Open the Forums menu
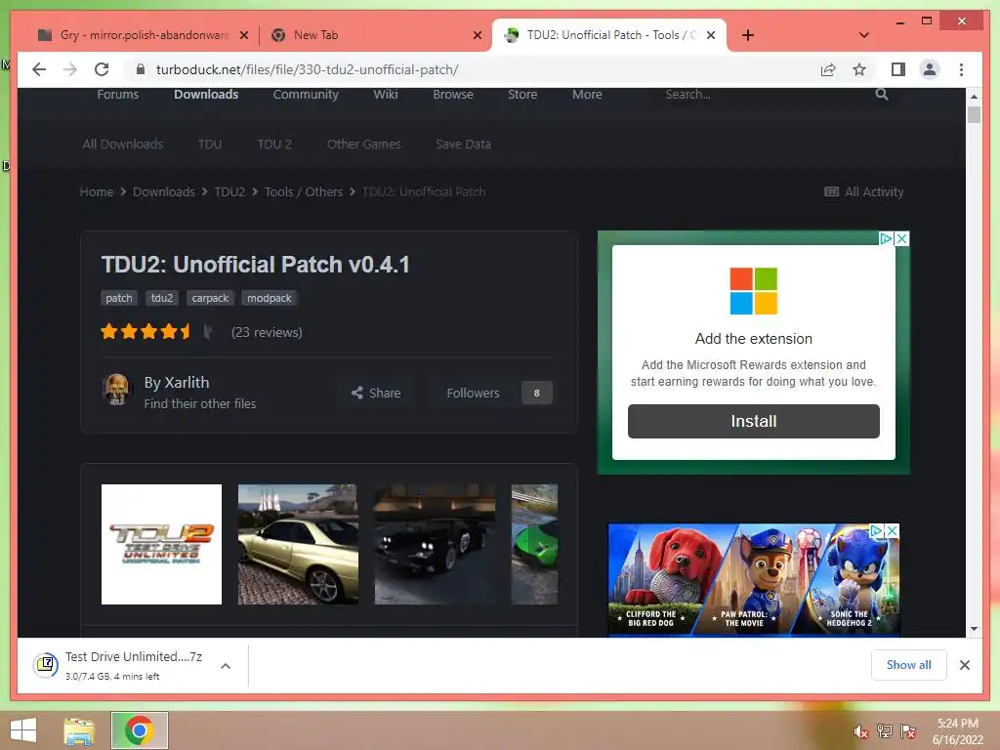 point(117,95)
